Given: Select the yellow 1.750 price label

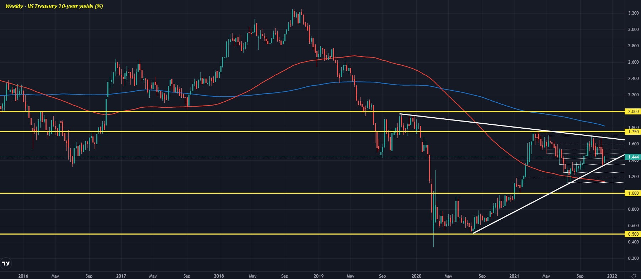Looking at the screenshot, I should click(633, 132).
